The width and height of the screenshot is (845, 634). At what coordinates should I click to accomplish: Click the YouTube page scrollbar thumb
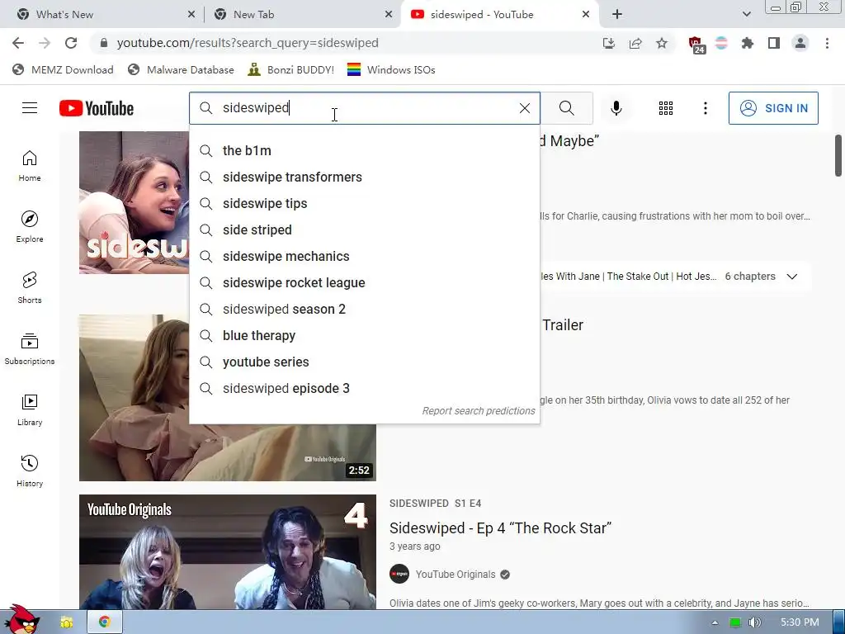tap(838, 155)
